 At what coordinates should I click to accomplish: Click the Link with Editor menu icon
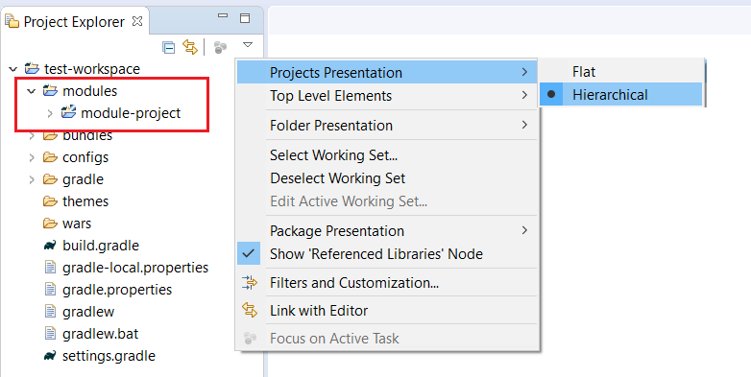click(x=250, y=310)
